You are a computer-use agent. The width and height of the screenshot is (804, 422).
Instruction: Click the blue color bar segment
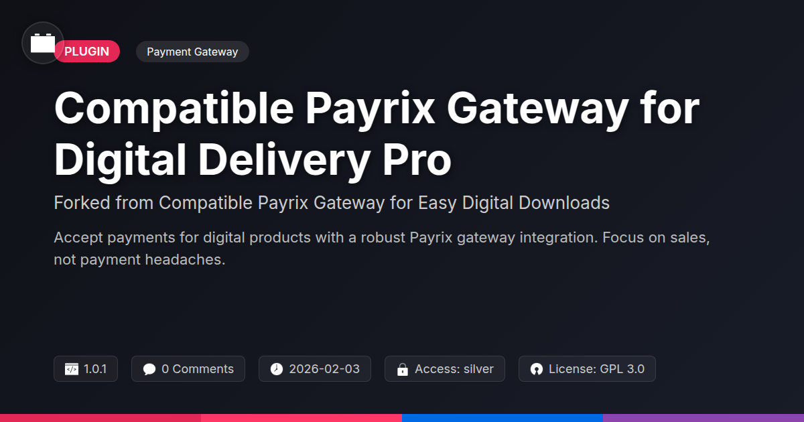click(503, 418)
